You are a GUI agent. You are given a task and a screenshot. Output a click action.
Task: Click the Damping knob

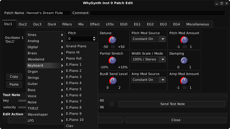click(184, 60)
